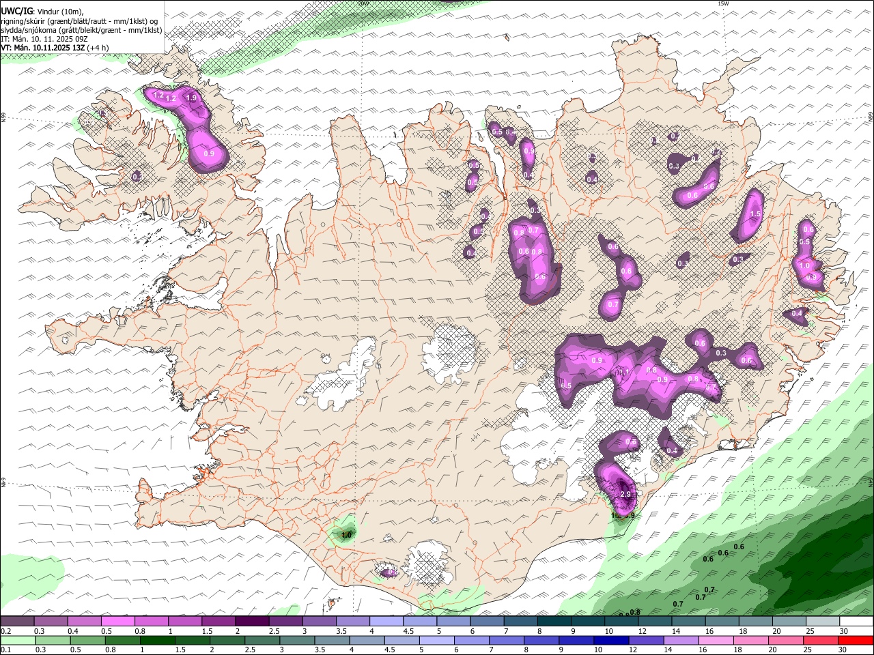Viewport: 874px width, 655px height.
Task: Pick the 16 pale pink swatch in lower legend
Action: pyautogui.click(x=715, y=640)
